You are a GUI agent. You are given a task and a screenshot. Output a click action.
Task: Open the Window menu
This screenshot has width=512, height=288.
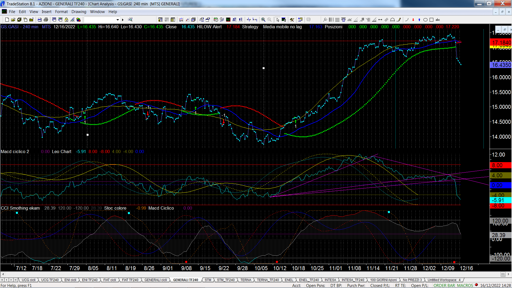point(97,12)
